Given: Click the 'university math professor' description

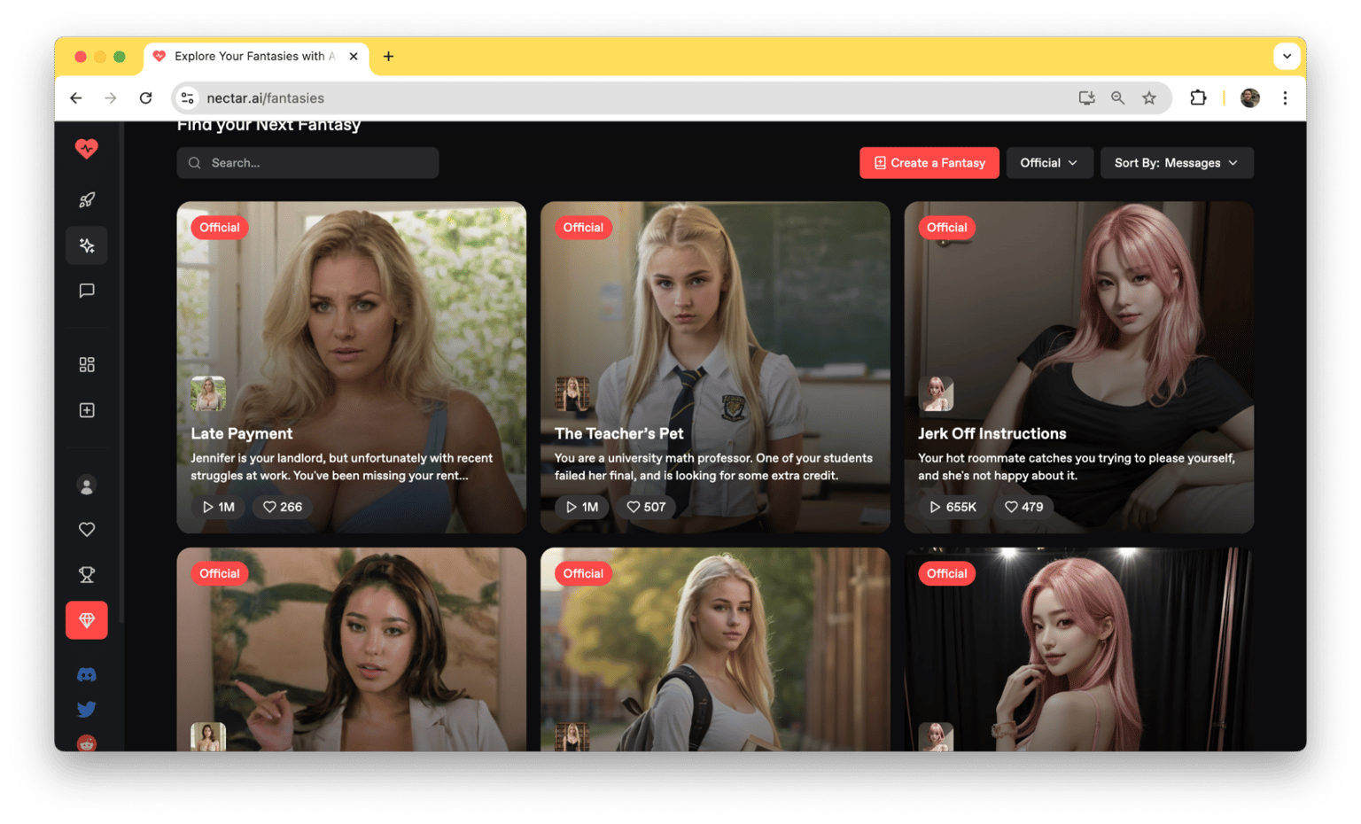Looking at the screenshot, I should click(x=713, y=467).
